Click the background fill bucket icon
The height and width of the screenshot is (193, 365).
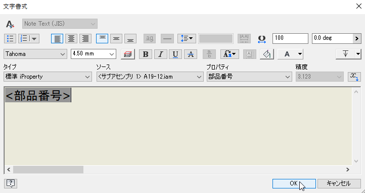(x=267, y=54)
